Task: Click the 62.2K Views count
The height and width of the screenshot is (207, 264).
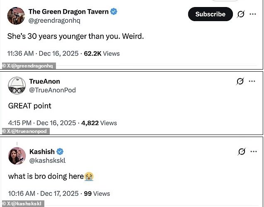Action: 102,53
